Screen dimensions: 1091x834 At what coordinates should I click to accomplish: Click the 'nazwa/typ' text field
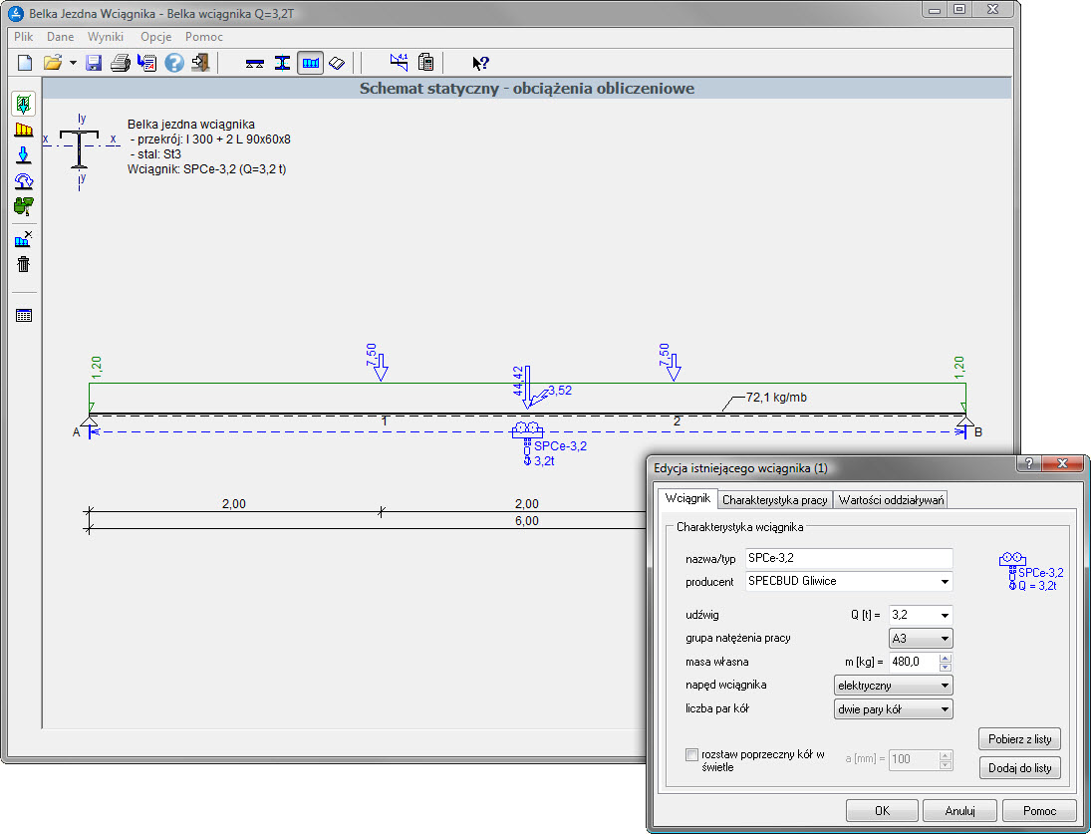[x=848, y=558]
